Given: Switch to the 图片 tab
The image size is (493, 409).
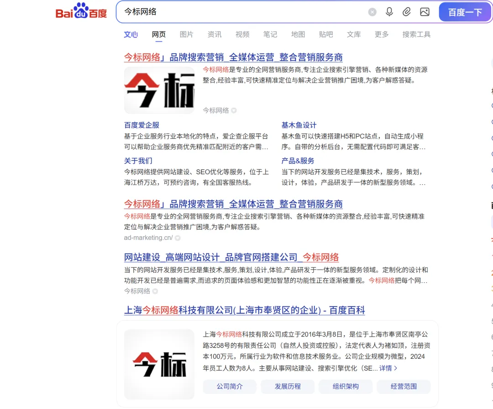Looking at the screenshot, I should click(187, 34).
